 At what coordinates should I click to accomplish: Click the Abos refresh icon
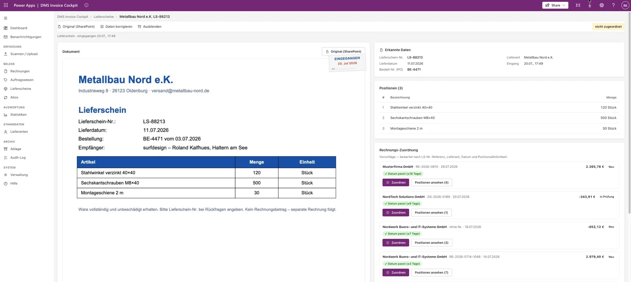pos(6,97)
